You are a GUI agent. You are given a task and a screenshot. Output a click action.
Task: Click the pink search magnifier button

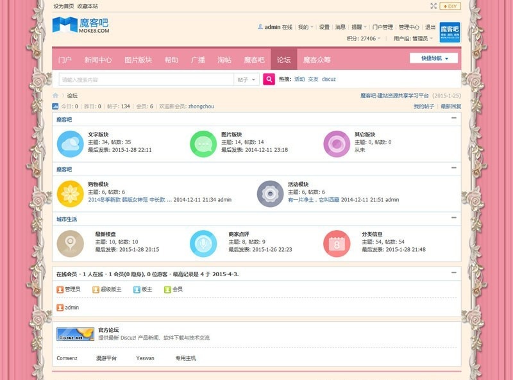click(x=269, y=79)
